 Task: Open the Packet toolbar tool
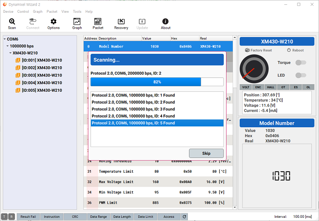(98, 24)
